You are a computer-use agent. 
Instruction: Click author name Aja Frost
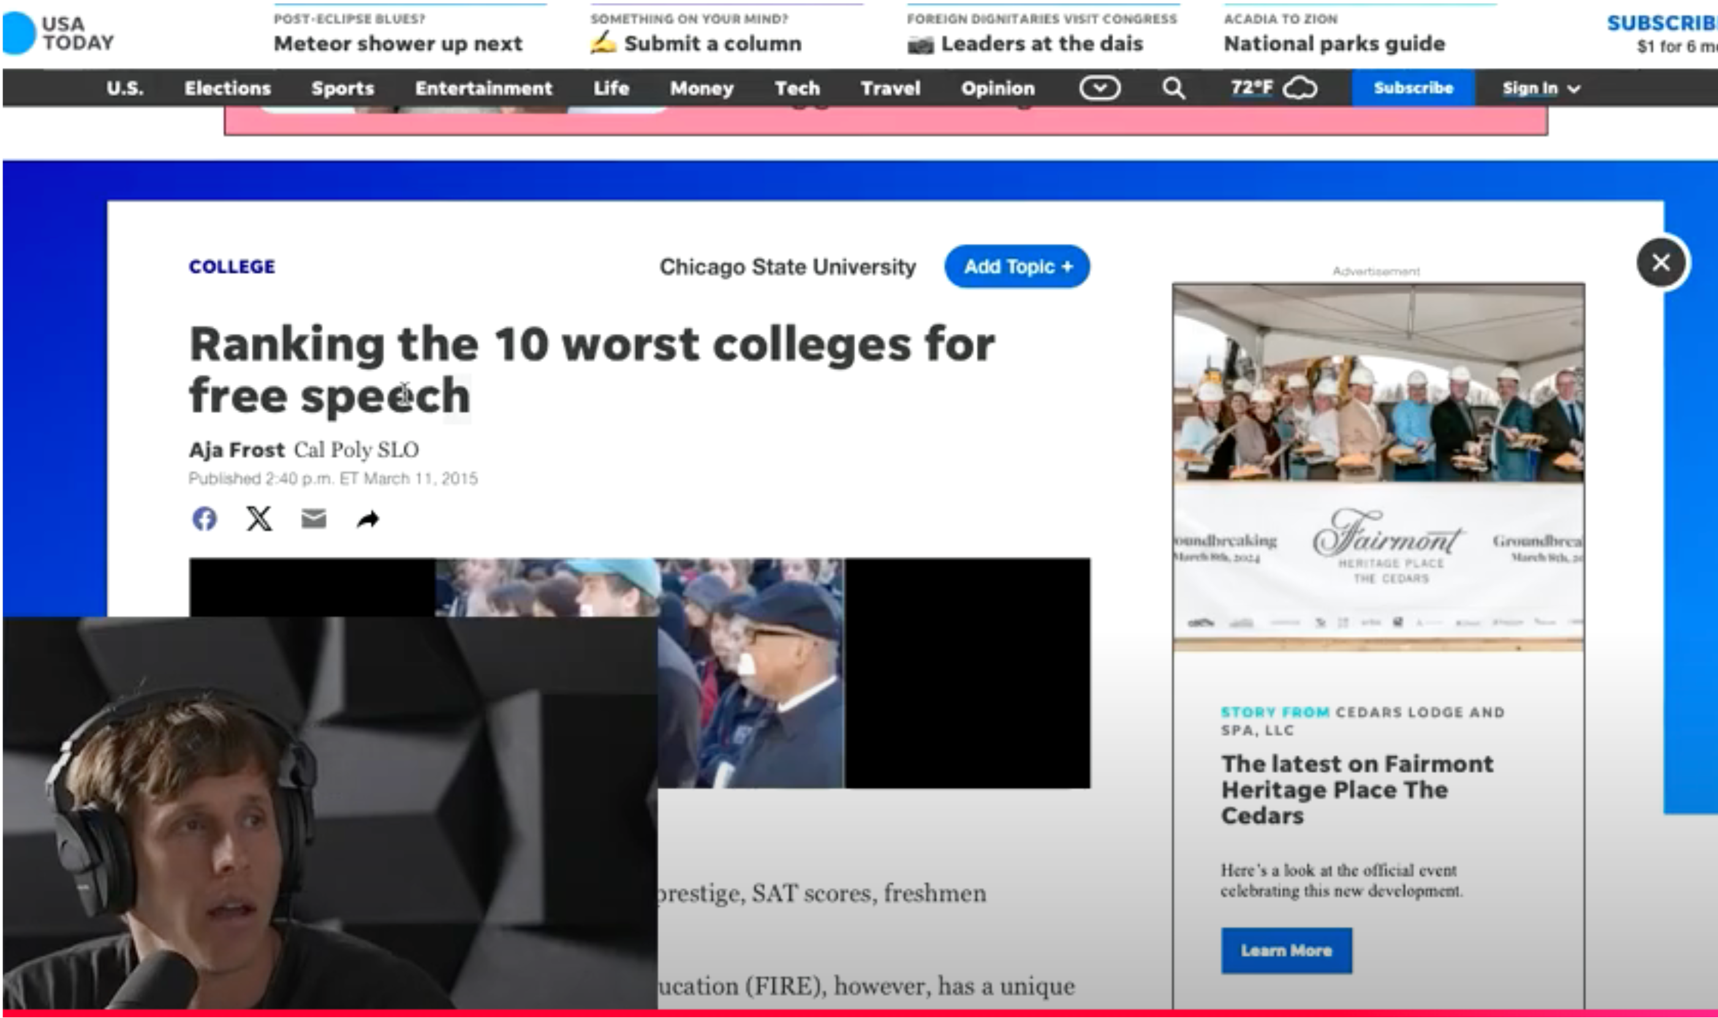[237, 450]
